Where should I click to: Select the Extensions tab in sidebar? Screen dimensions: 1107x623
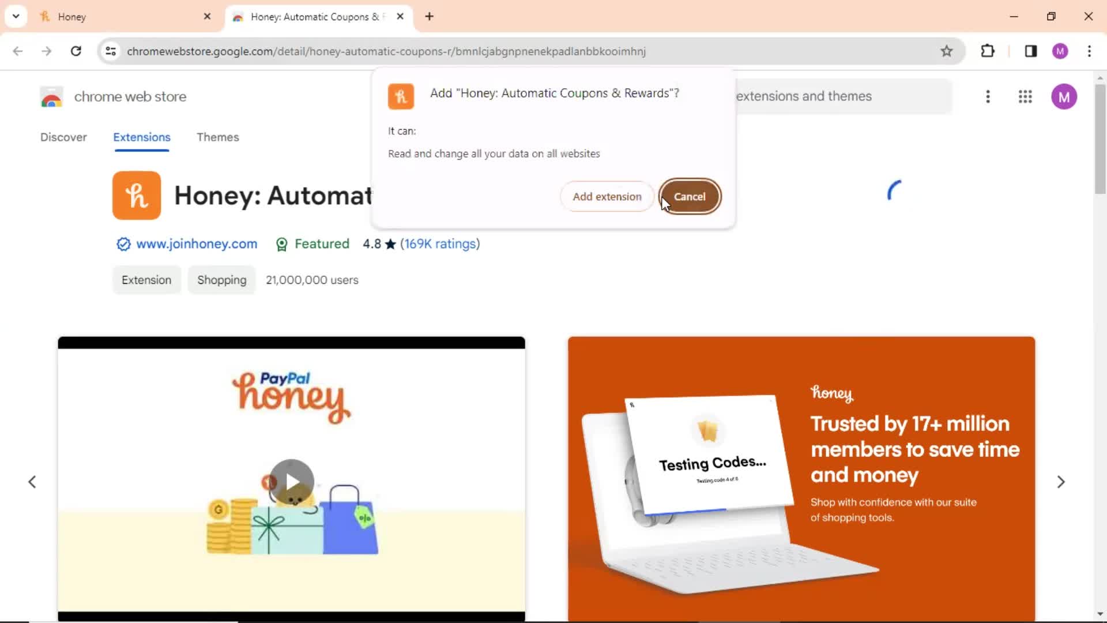141,137
